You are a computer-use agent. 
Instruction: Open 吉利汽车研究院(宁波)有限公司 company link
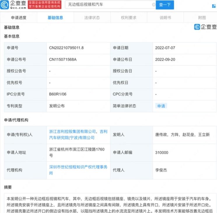[x=78, y=135]
